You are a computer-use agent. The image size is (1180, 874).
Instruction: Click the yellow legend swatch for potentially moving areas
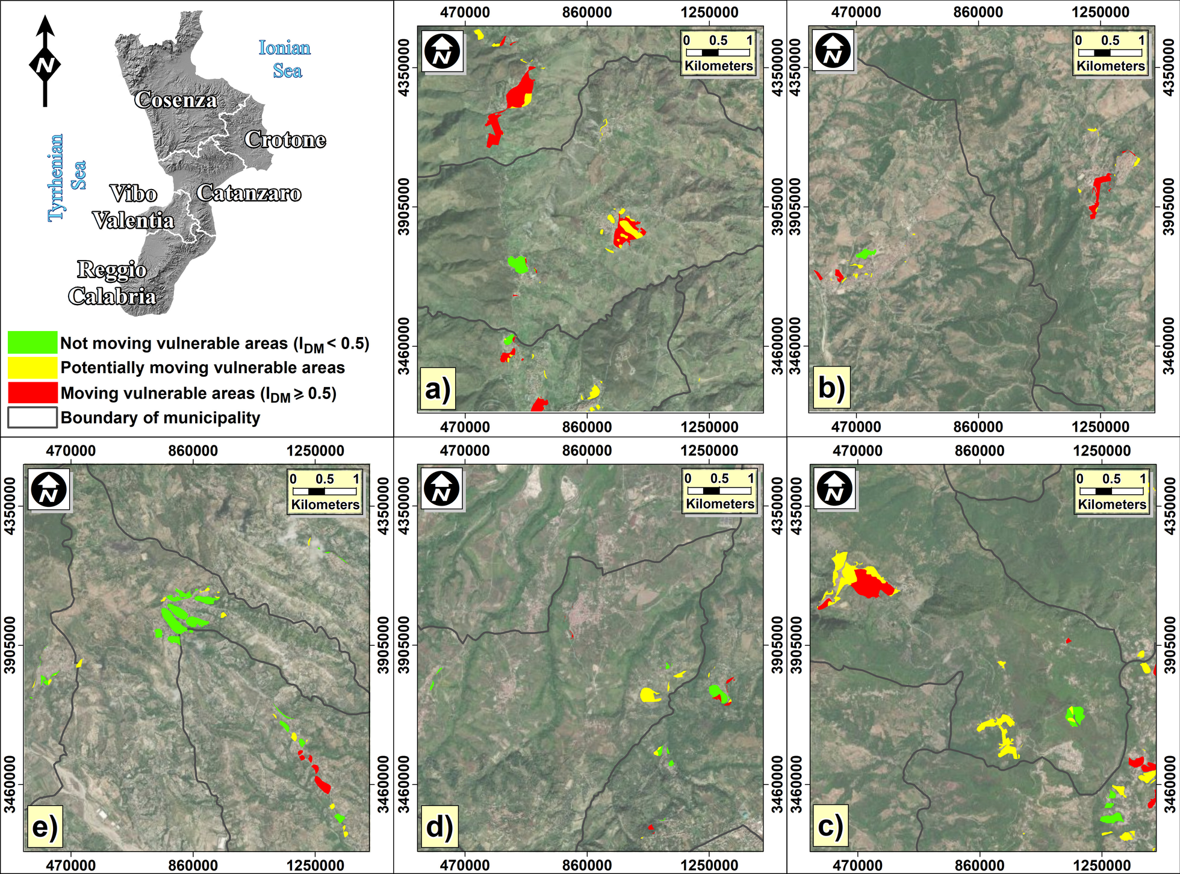[x=33, y=368]
